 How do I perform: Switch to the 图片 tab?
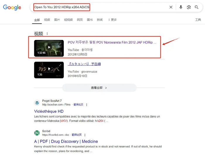57,20
